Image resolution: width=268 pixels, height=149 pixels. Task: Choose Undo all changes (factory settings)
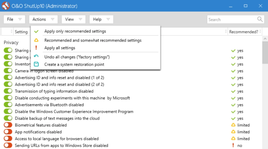[96, 57]
